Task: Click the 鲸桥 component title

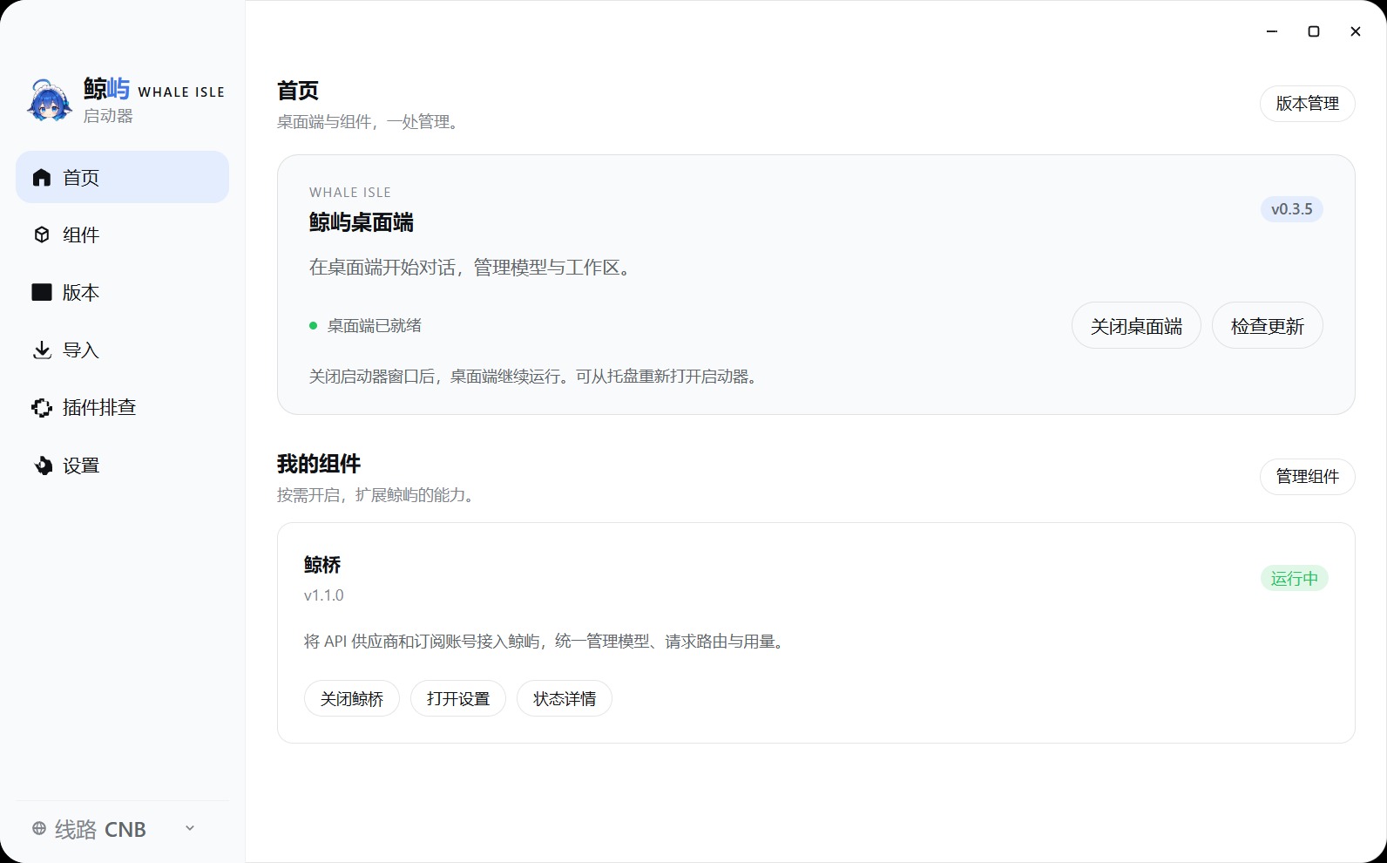Action: coord(322,565)
